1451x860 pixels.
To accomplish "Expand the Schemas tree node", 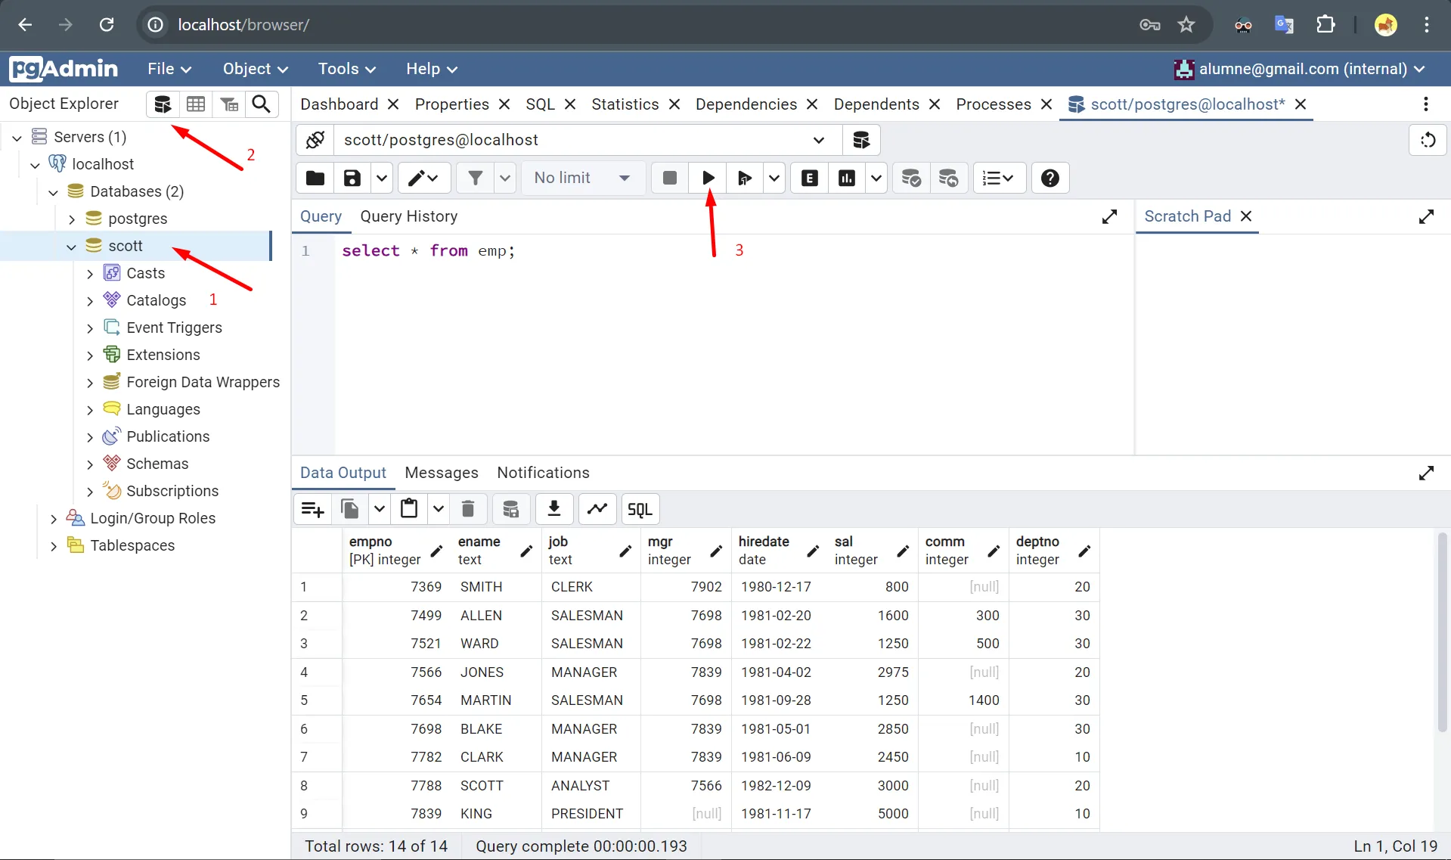I will click(90, 464).
